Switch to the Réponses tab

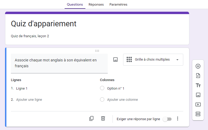(96, 5)
